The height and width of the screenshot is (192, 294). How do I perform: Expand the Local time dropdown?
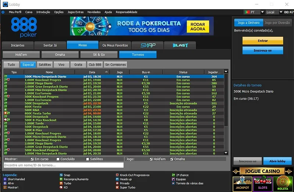click(273, 12)
